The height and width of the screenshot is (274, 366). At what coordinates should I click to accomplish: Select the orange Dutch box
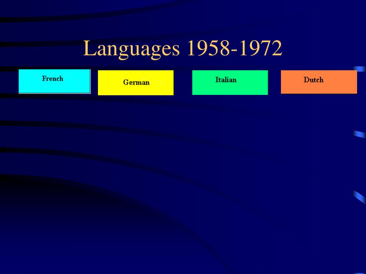[x=319, y=82]
